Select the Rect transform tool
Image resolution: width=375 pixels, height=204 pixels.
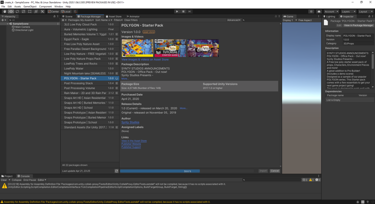pyautogui.click(x=30, y=12)
